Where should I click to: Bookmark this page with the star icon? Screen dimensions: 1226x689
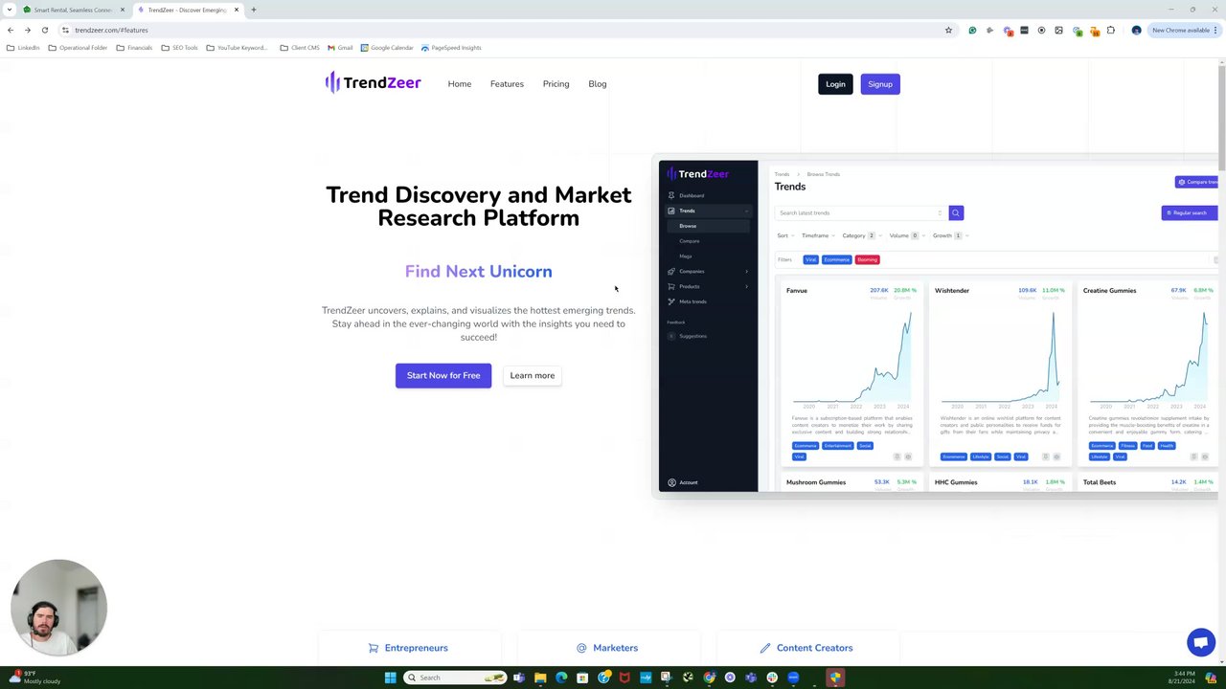(948, 30)
